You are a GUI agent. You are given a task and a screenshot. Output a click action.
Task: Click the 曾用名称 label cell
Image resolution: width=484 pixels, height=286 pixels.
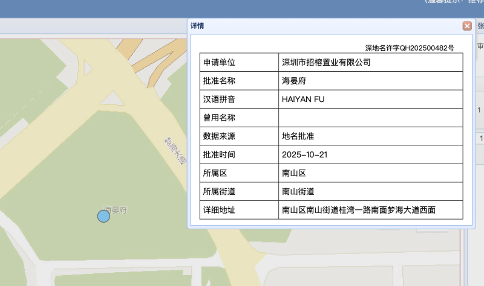tap(239, 118)
